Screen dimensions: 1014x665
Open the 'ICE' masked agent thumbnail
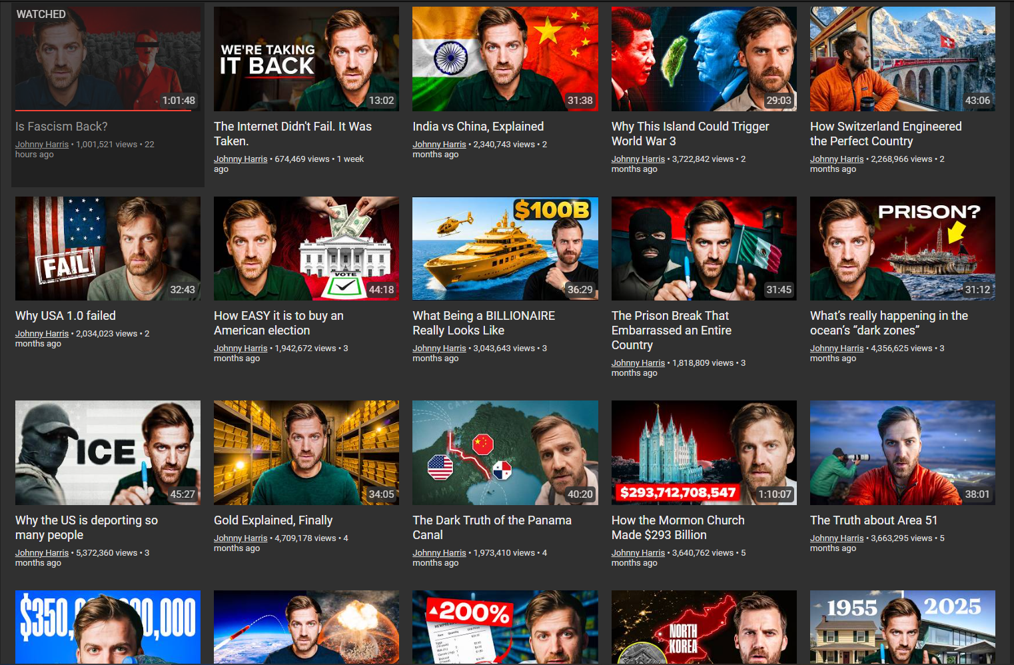108,452
